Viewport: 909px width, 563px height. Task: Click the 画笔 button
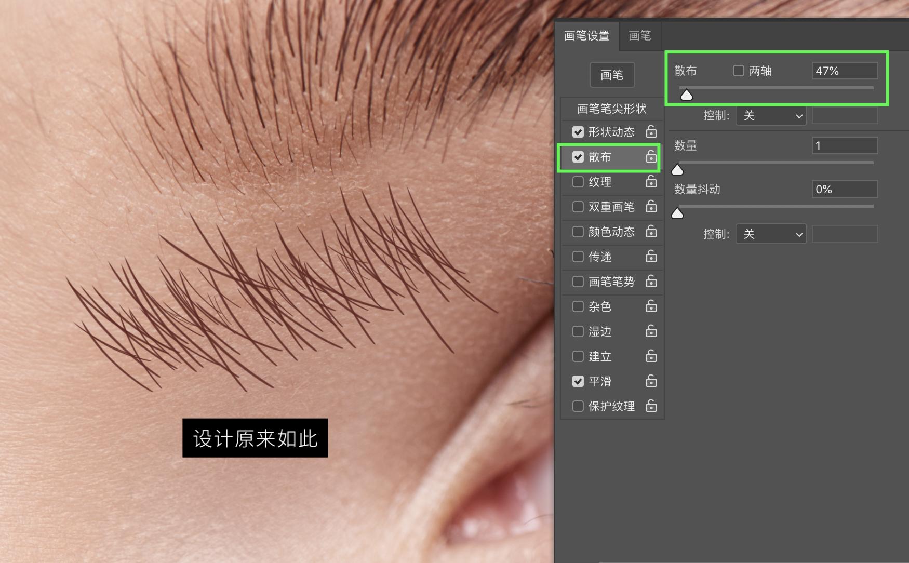coord(612,75)
